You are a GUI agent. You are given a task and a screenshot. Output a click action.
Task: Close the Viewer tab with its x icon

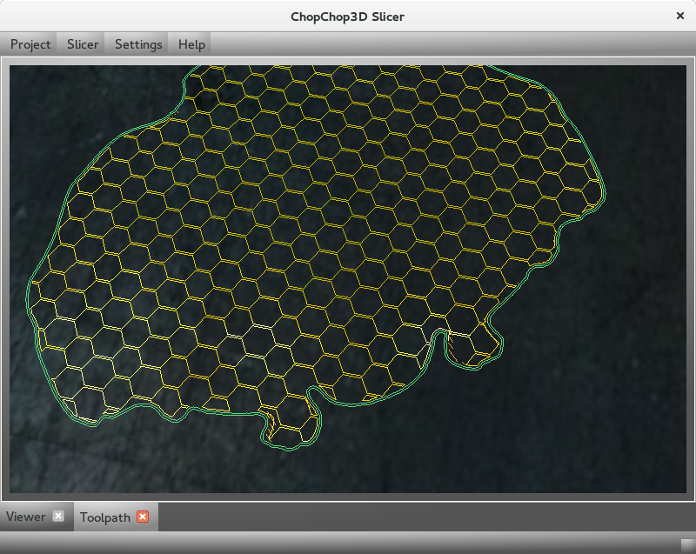(x=58, y=516)
